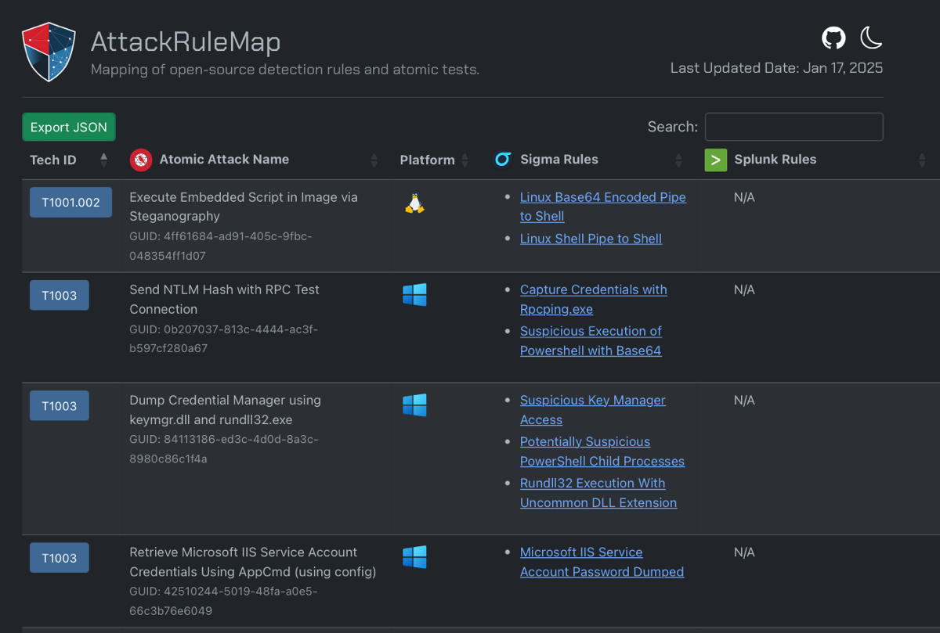Viewport: 940px width, 633px height.
Task: Click the Last Updated Date text
Action: click(x=776, y=68)
